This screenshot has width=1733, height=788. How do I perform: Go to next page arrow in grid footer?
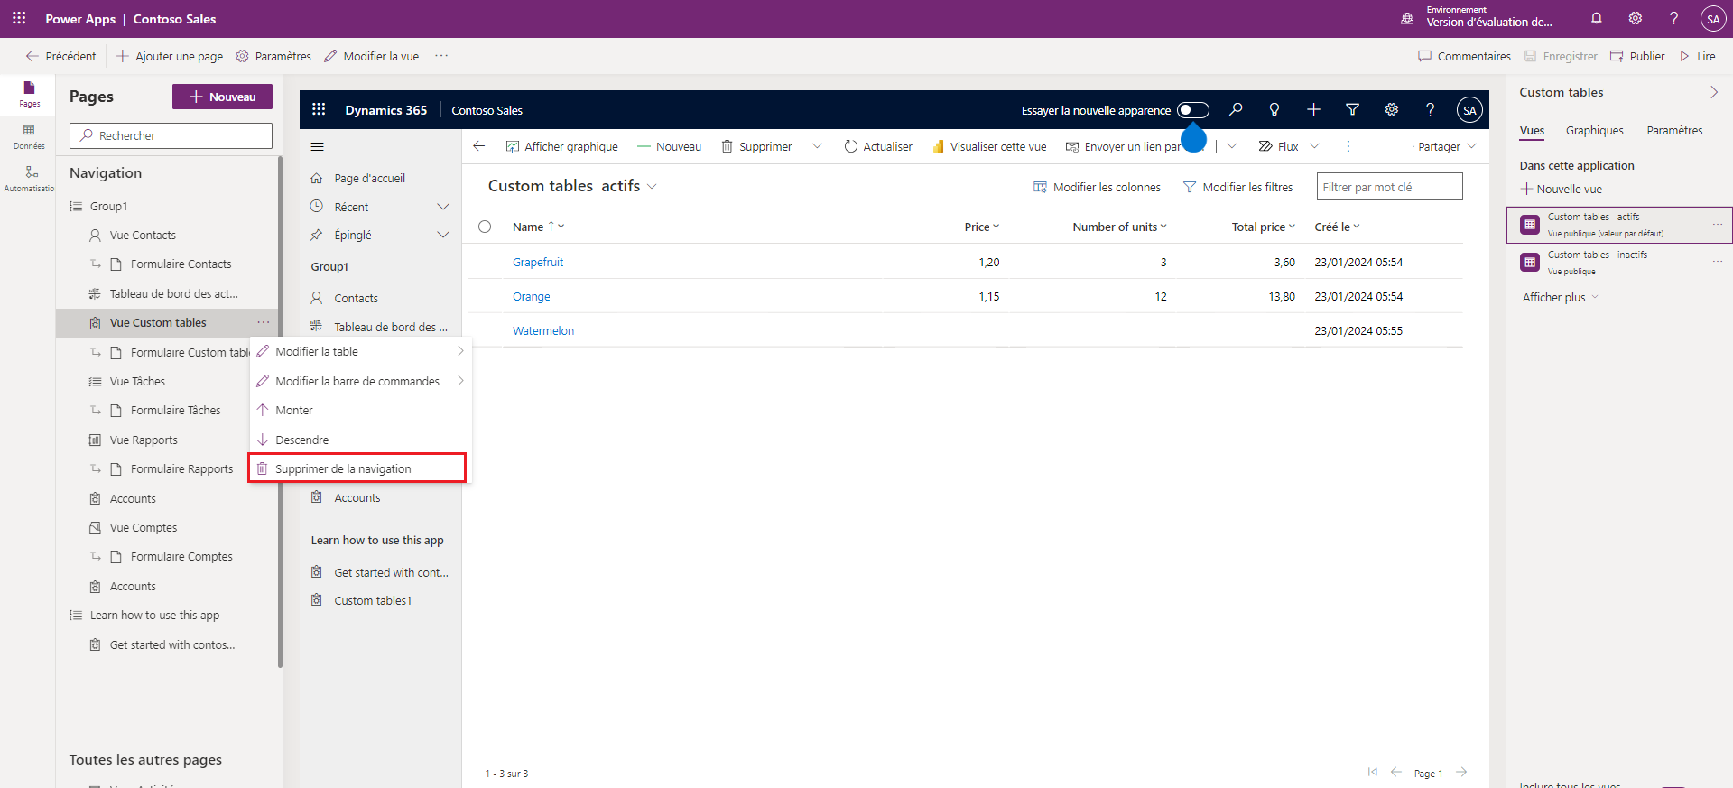point(1461,772)
